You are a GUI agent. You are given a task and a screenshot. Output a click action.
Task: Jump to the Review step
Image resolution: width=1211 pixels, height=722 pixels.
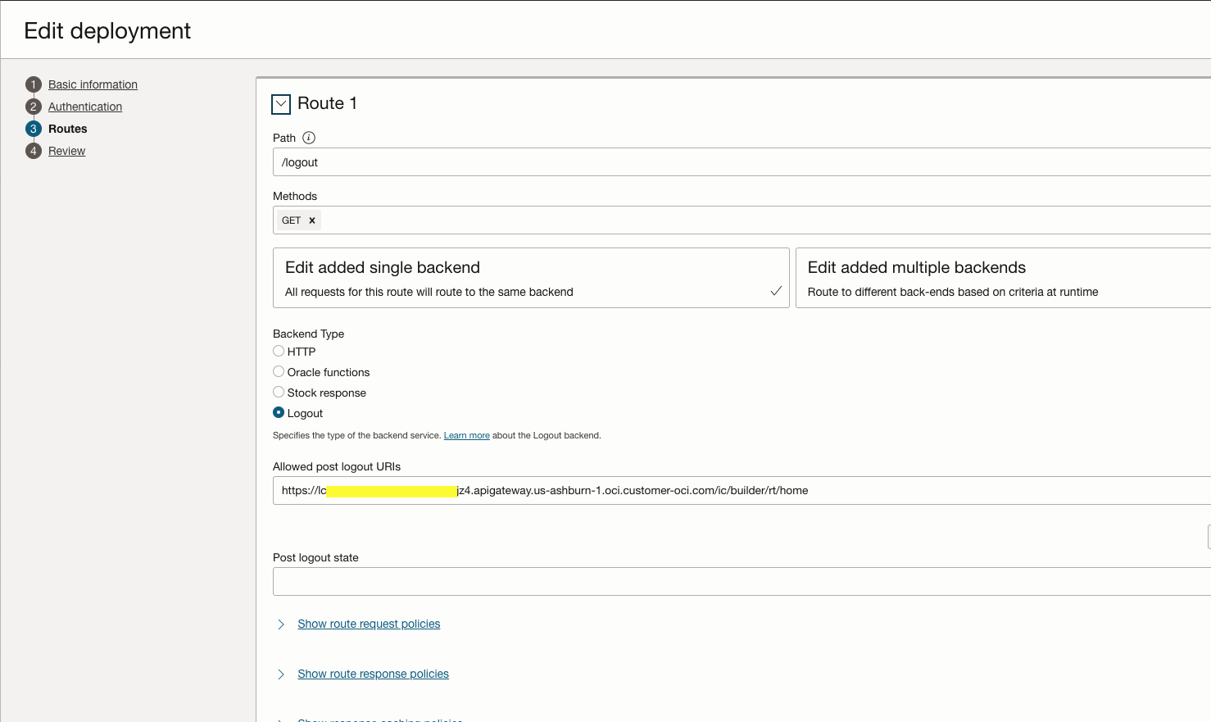point(66,151)
